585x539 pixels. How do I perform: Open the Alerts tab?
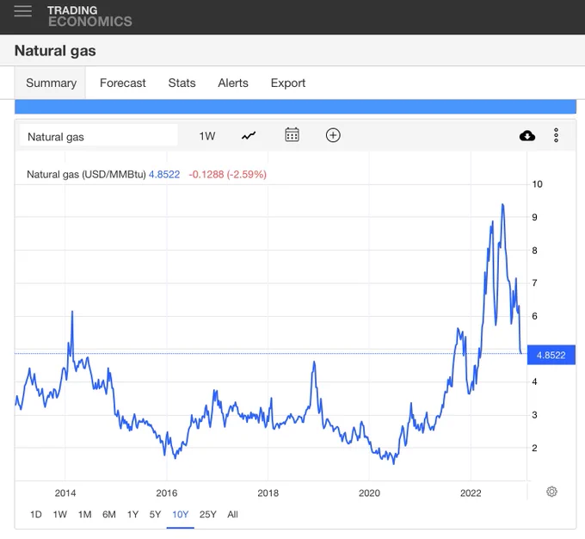click(233, 83)
